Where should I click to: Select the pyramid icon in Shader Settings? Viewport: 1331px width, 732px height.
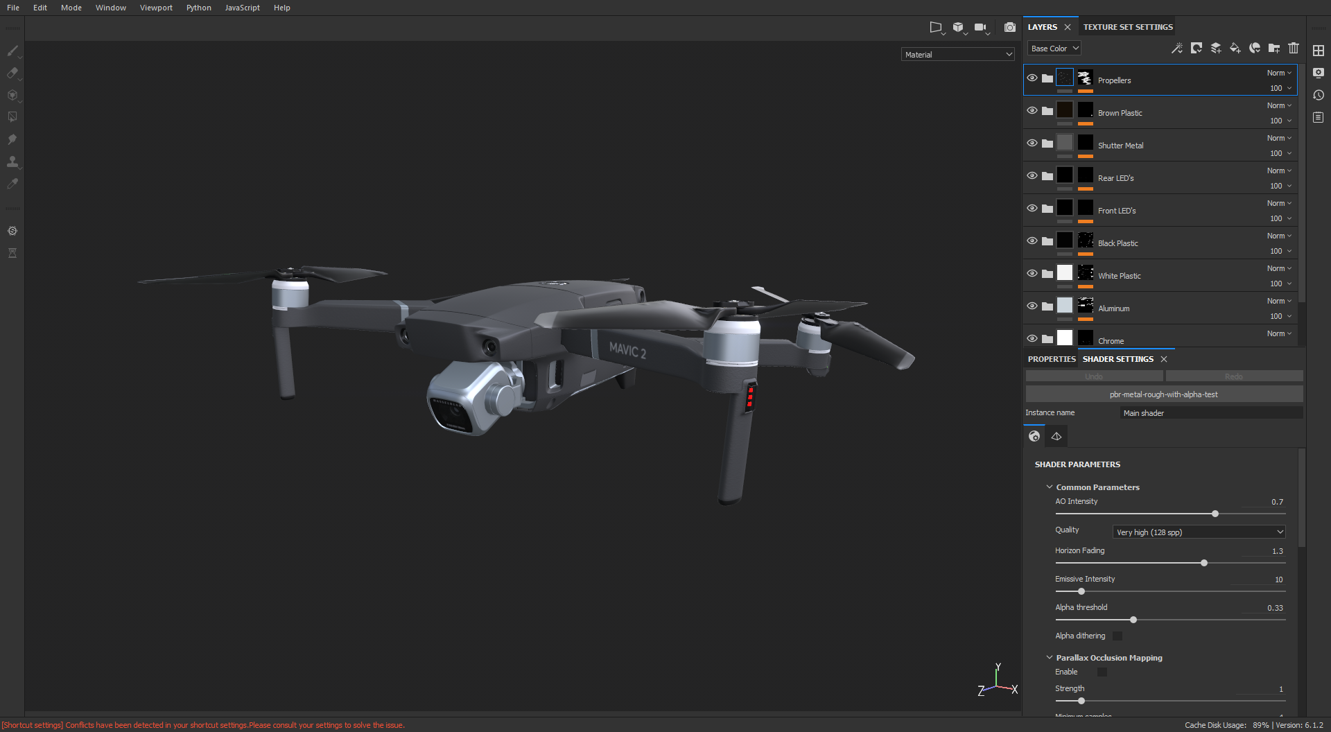pyautogui.click(x=1056, y=436)
